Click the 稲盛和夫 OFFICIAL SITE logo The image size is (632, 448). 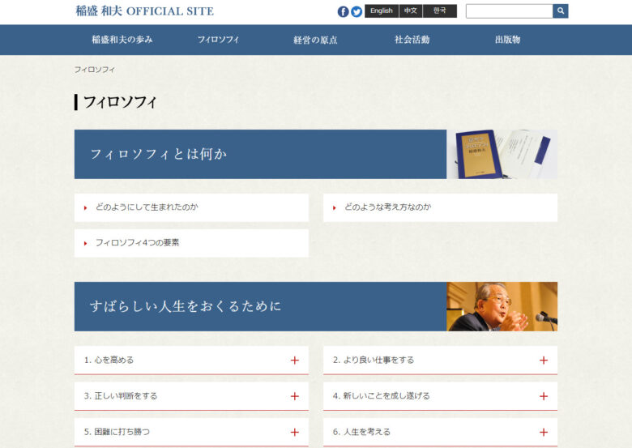[145, 11]
